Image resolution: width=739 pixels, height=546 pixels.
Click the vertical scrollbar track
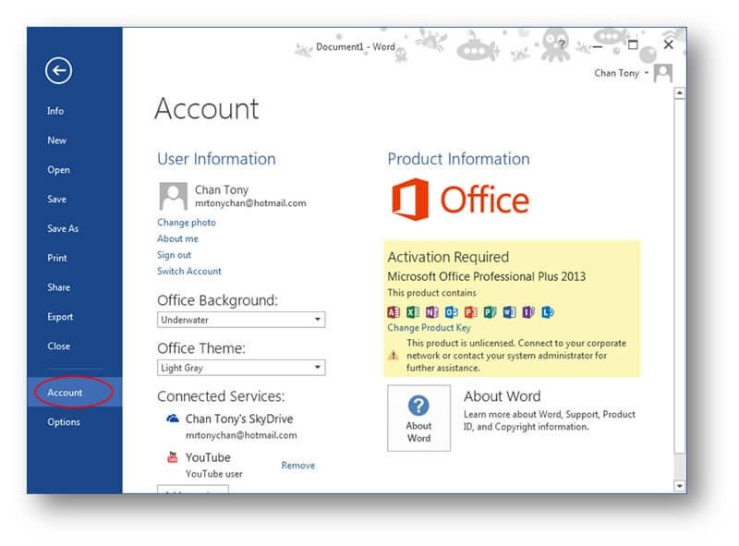(x=679, y=467)
